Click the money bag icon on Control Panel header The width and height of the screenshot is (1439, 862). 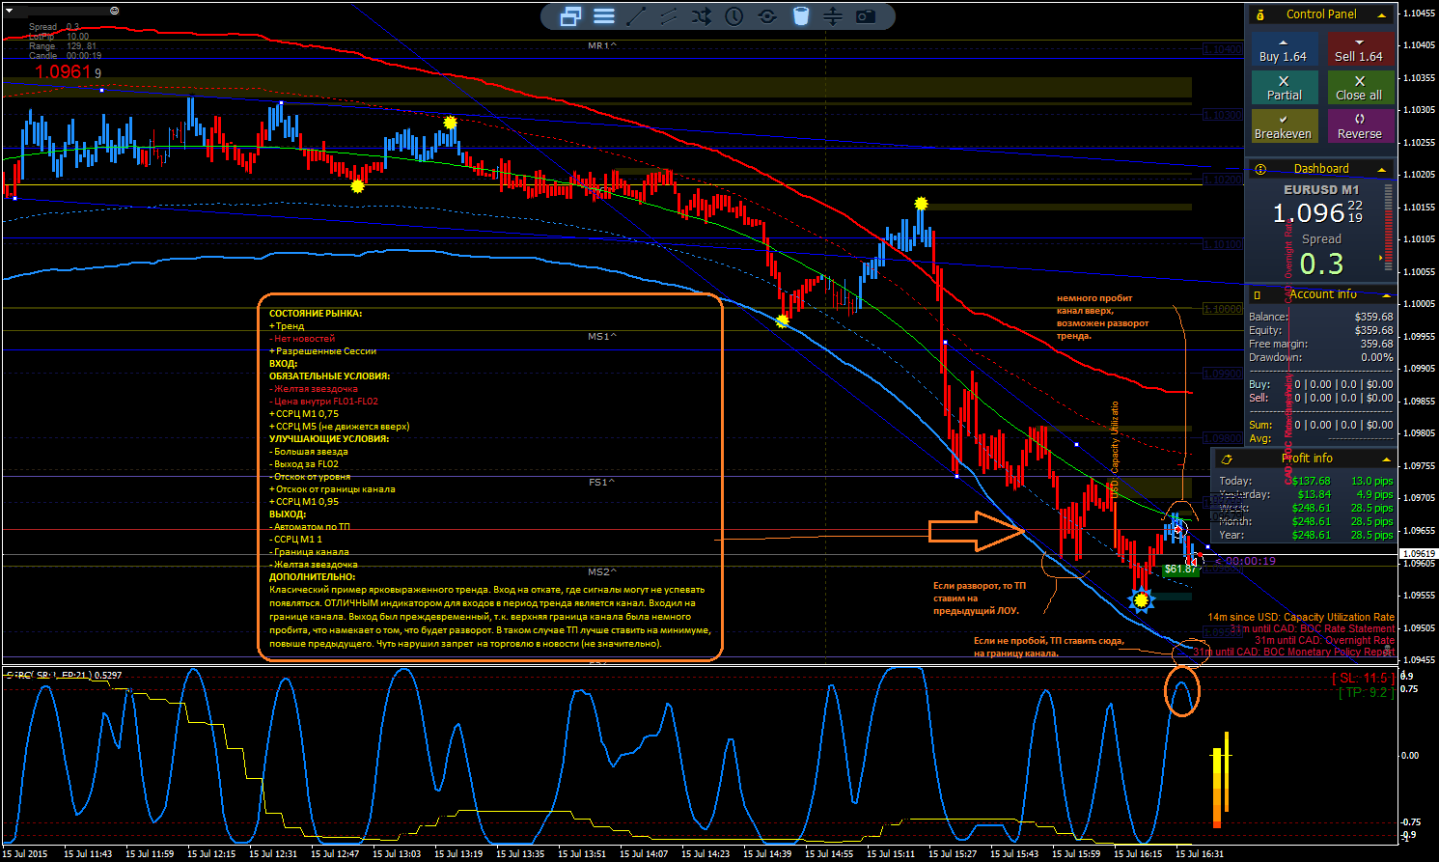point(1260,14)
